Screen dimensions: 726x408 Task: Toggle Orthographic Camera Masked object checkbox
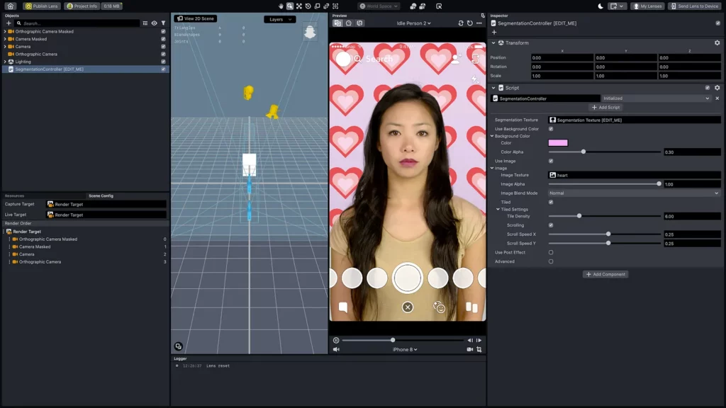tap(163, 31)
